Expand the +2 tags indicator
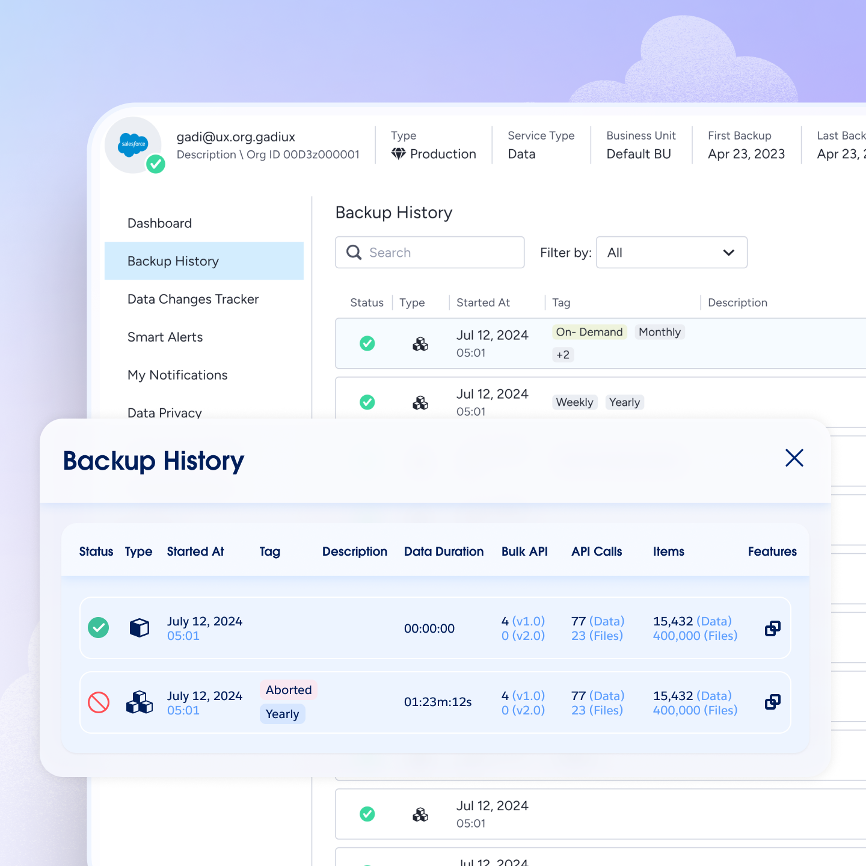Image resolution: width=866 pixels, height=866 pixels. point(563,355)
